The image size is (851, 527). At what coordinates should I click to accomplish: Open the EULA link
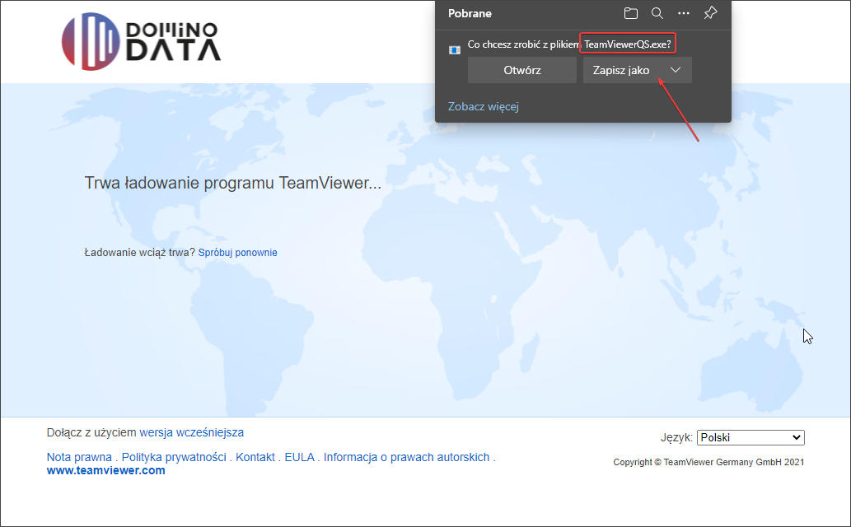300,457
